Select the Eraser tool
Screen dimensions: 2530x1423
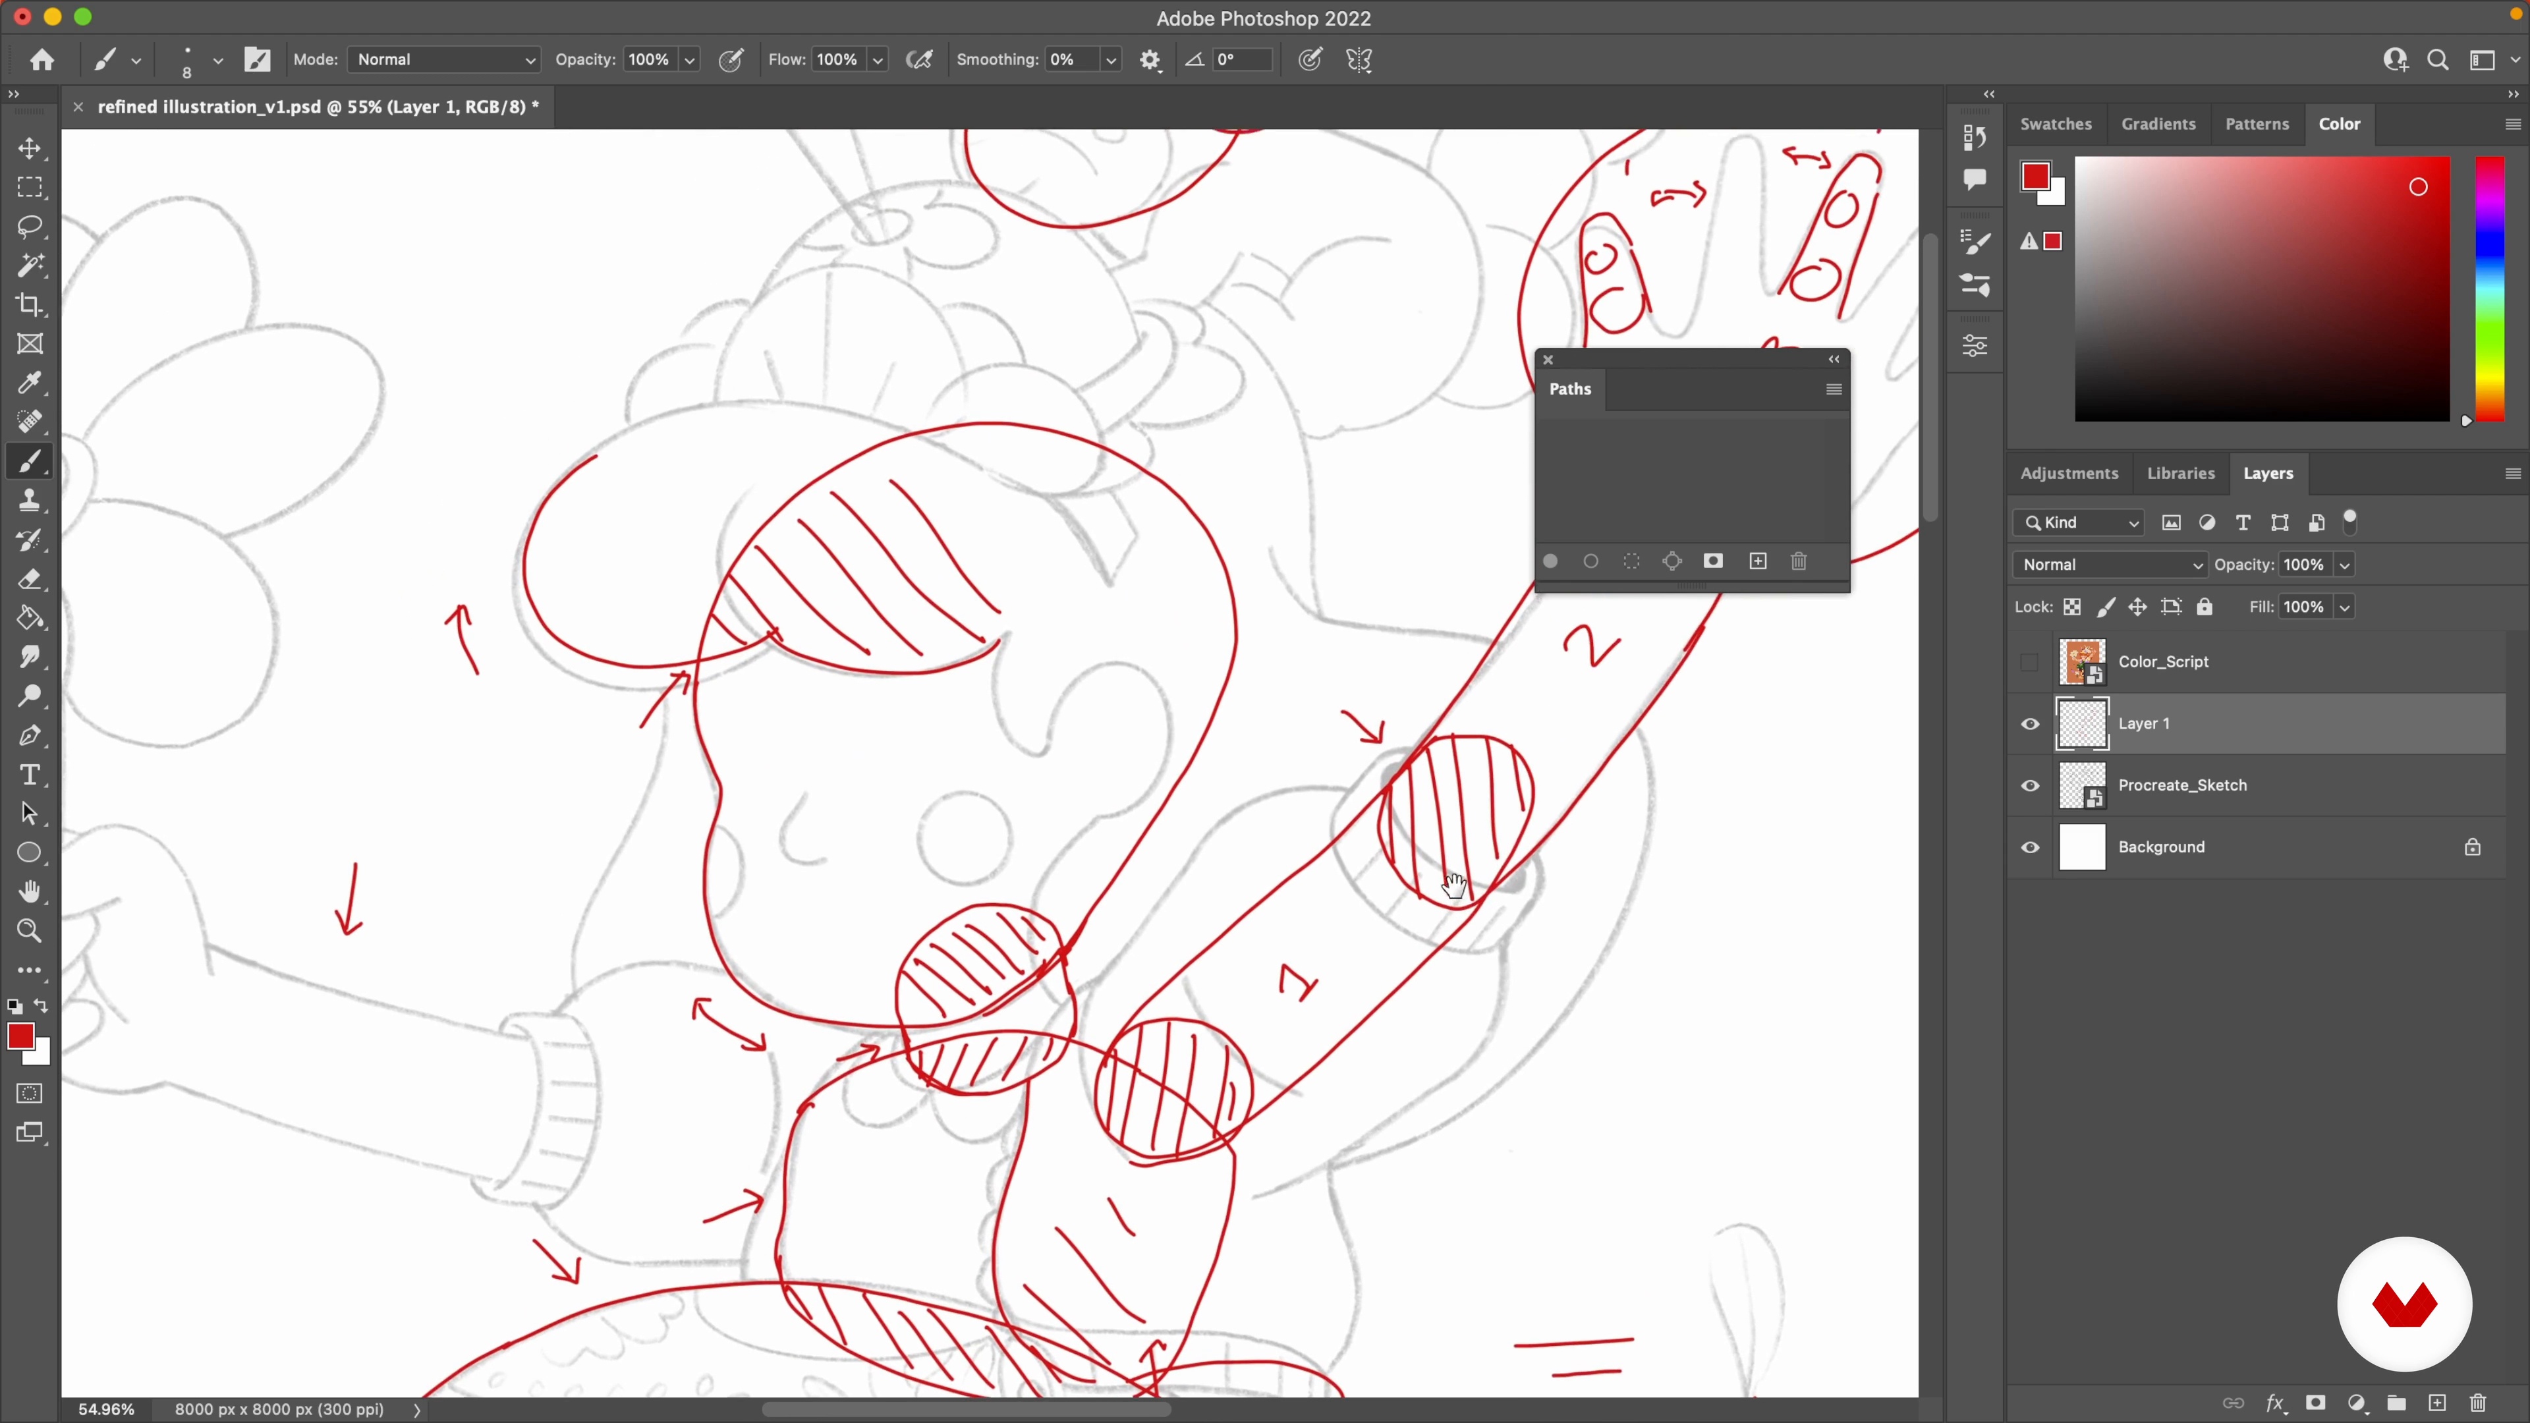(x=30, y=580)
